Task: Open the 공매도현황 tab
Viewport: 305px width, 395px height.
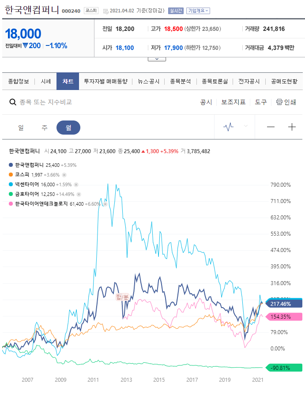Action: pyautogui.click(x=284, y=81)
